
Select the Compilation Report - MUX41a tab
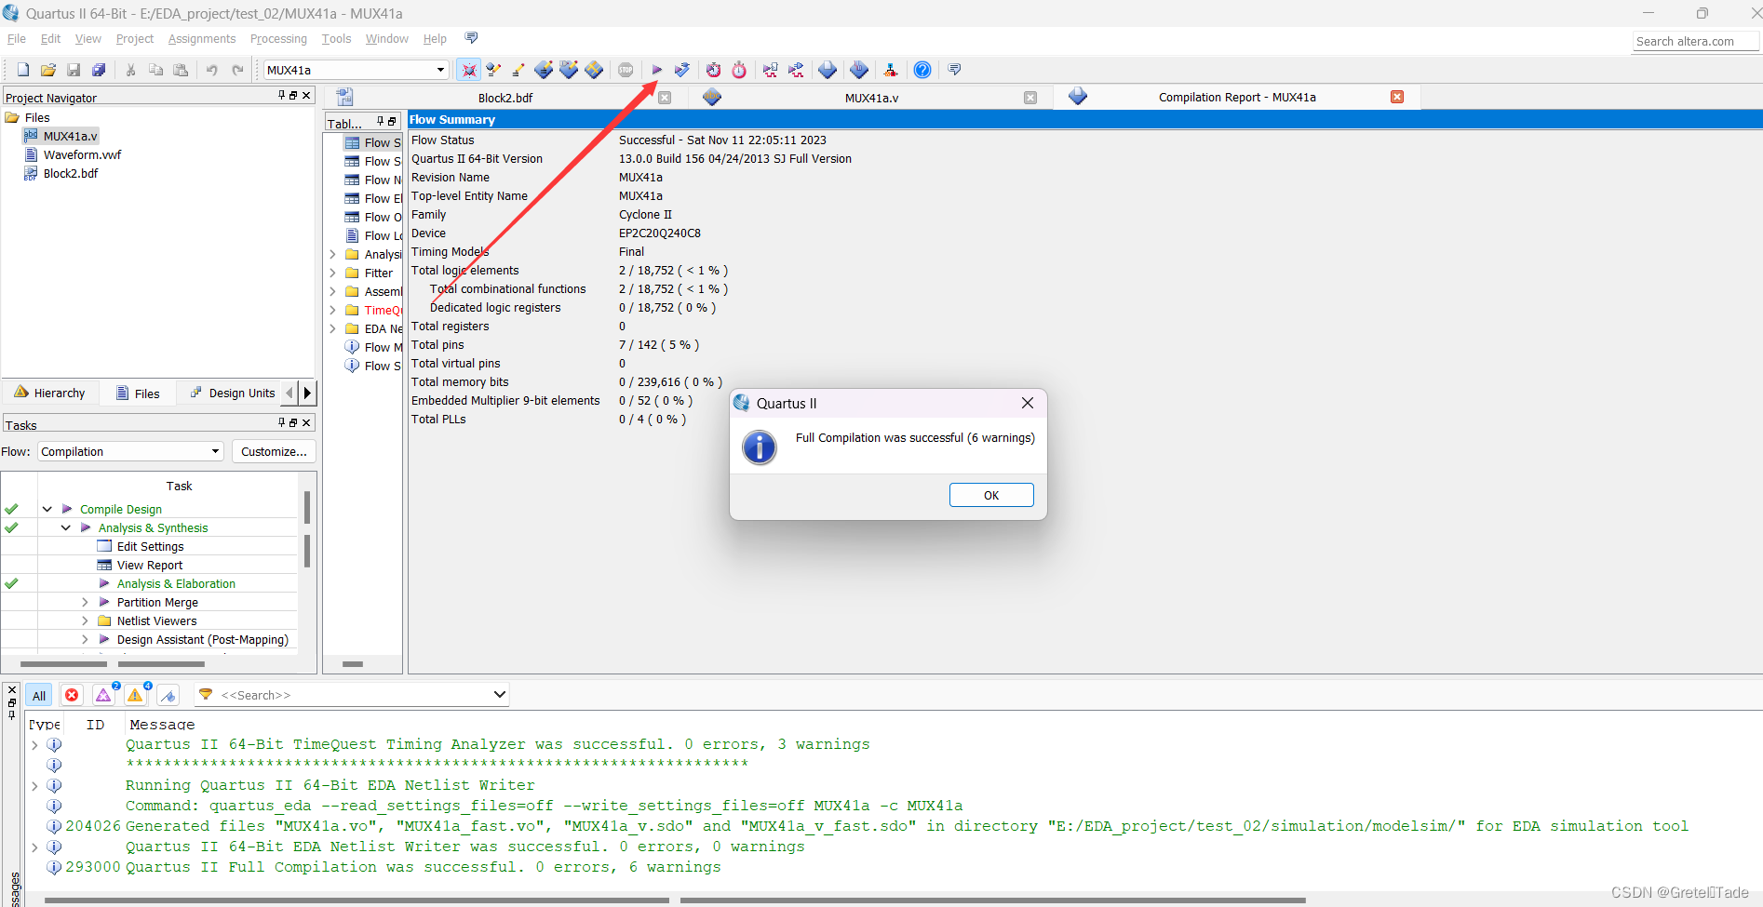coord(1236,98)
